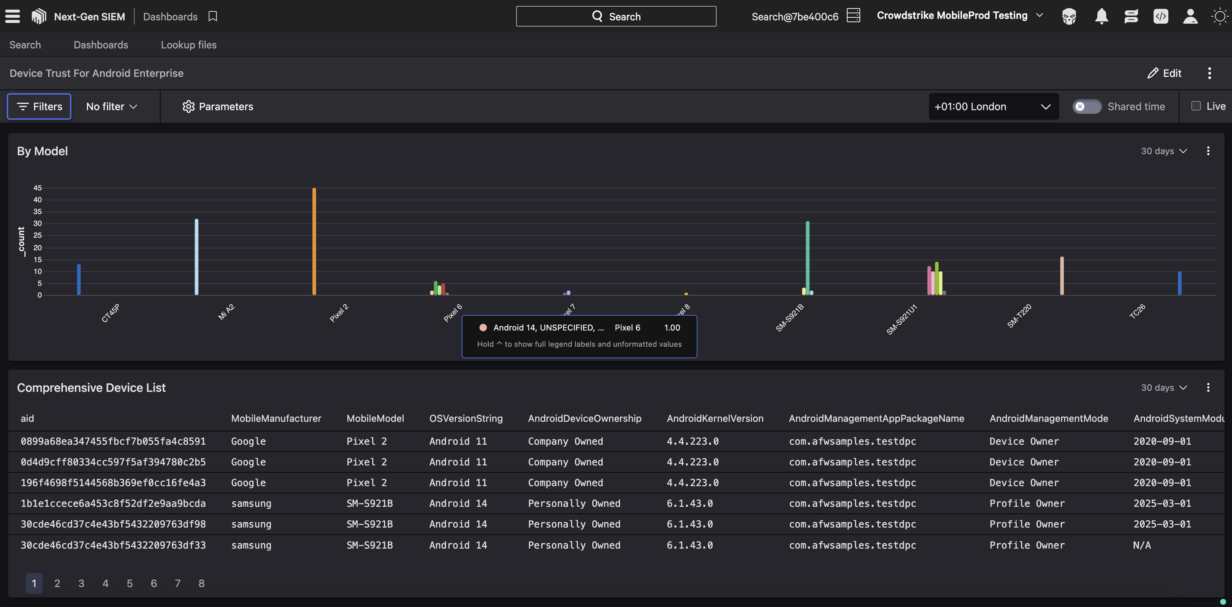Open Comprehensive Device List widget kebab menu
The image size is (1232, 607).
tap(1208, 388)
